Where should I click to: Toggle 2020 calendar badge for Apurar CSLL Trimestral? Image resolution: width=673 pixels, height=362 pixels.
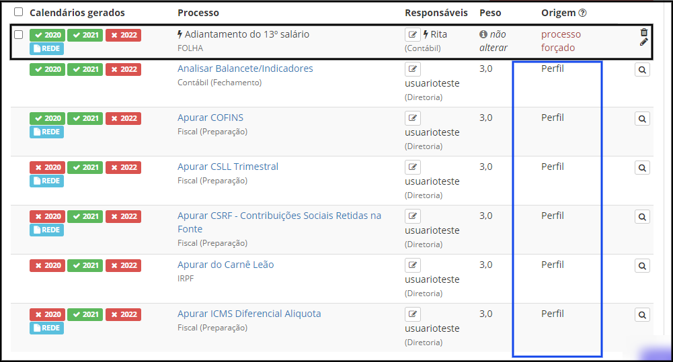(47, 167)
